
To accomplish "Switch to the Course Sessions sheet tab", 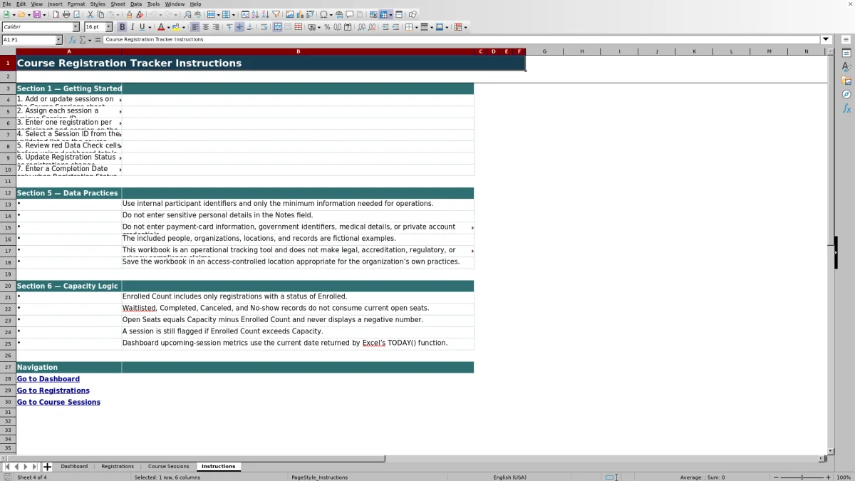I will 168,467.
